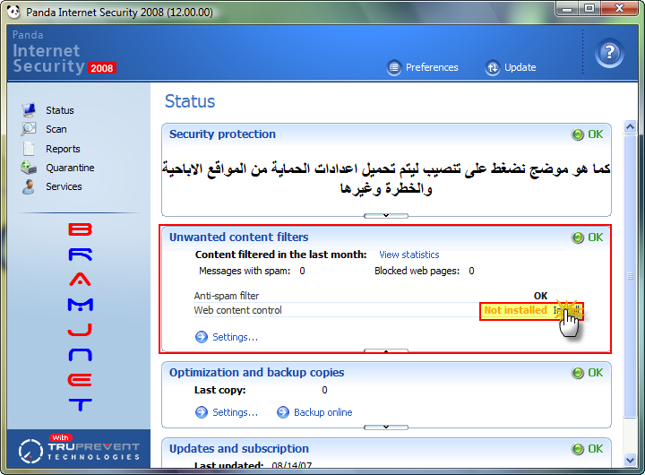Click the Anti-spam filter row
The height and width of the screenshot is (475, 645).
pyautogui.click(x=371, y=296)
